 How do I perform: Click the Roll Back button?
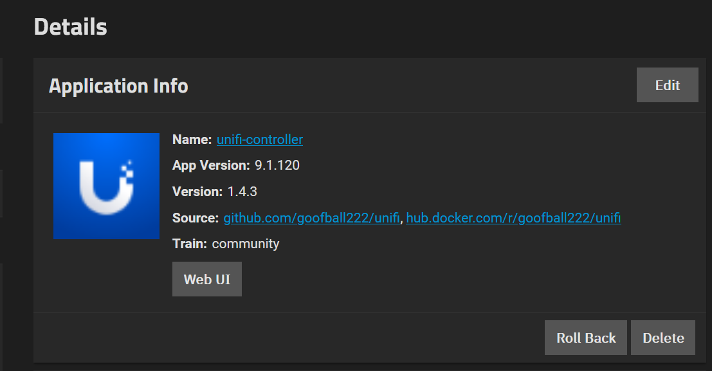pos(586,338)
